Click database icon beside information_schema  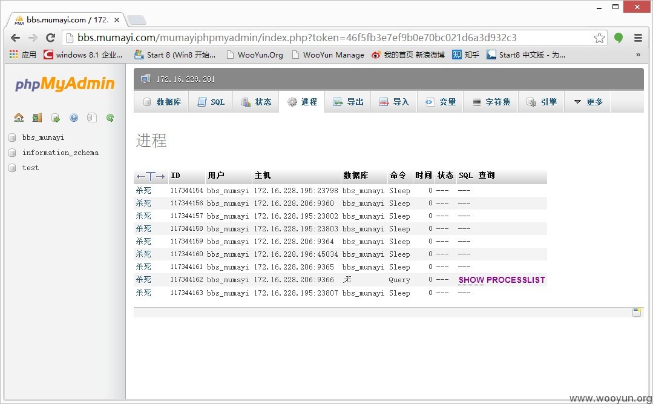click(x=13, y=153)
